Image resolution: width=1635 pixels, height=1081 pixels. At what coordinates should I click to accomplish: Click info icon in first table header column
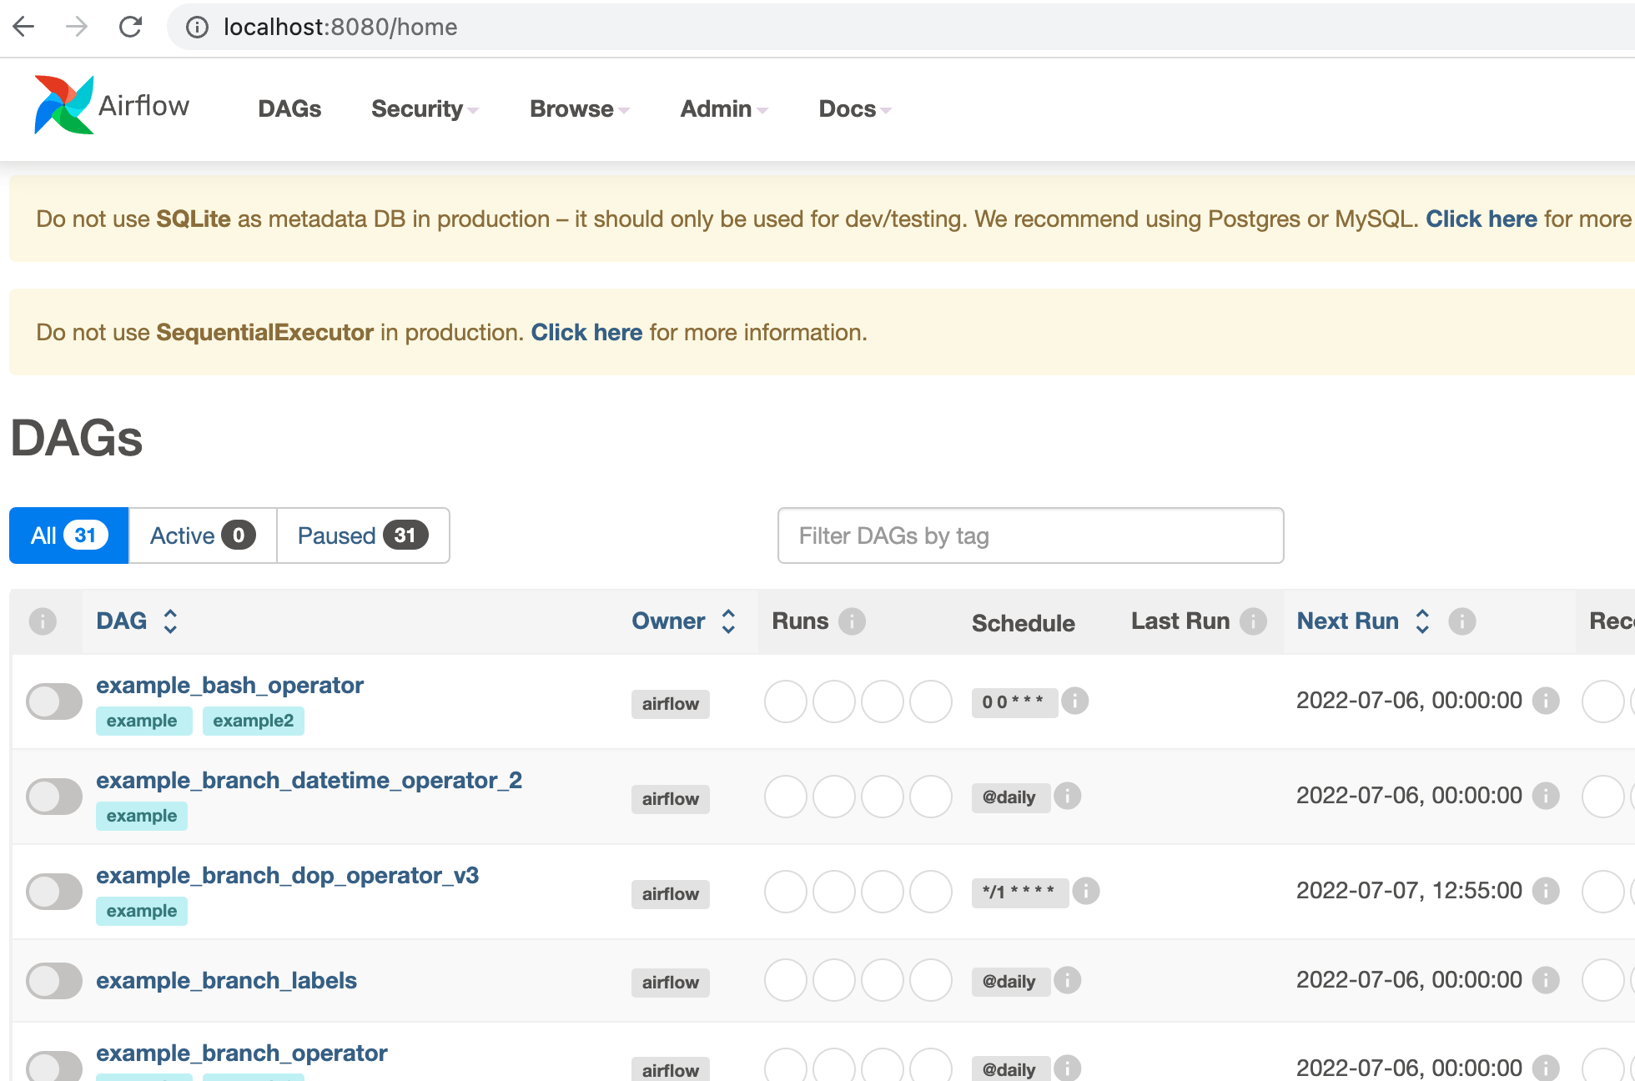43,621
